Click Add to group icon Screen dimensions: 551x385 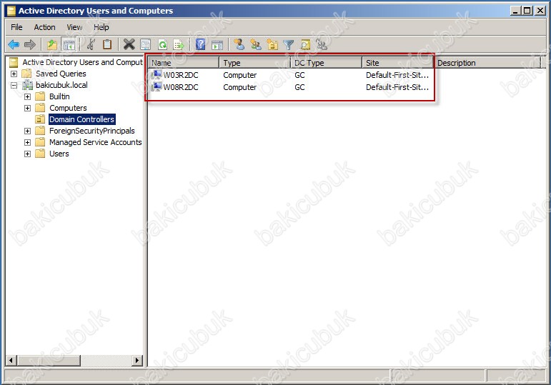pos(322,44)
